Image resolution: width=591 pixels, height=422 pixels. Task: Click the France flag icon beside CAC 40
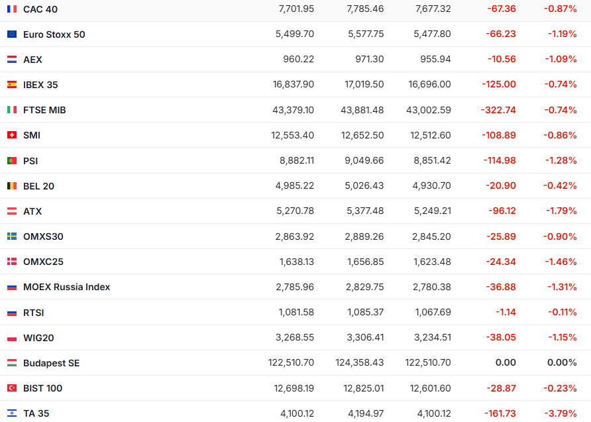[12, 9]
